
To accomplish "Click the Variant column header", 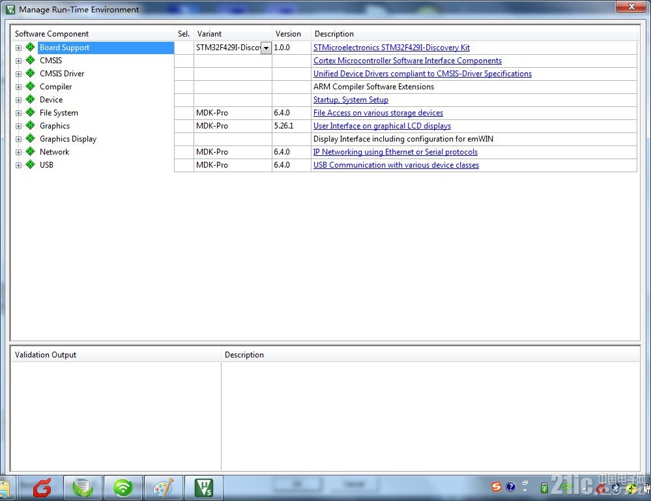I will pyautogui.click(x=233, y=34).
